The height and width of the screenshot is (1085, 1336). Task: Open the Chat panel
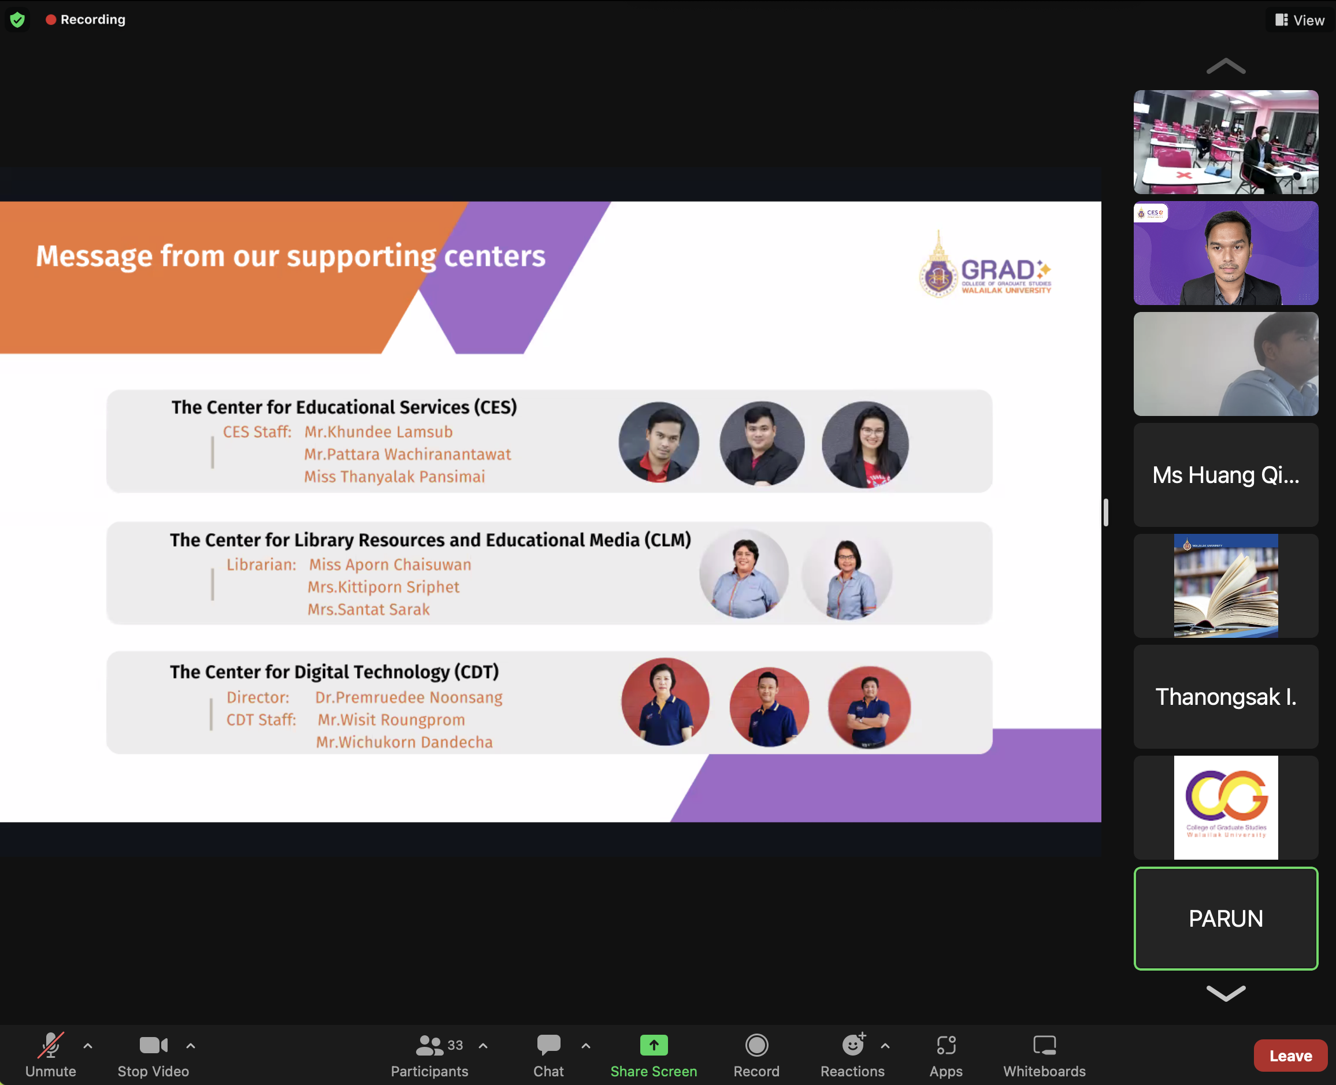[x=548, y=1055]
